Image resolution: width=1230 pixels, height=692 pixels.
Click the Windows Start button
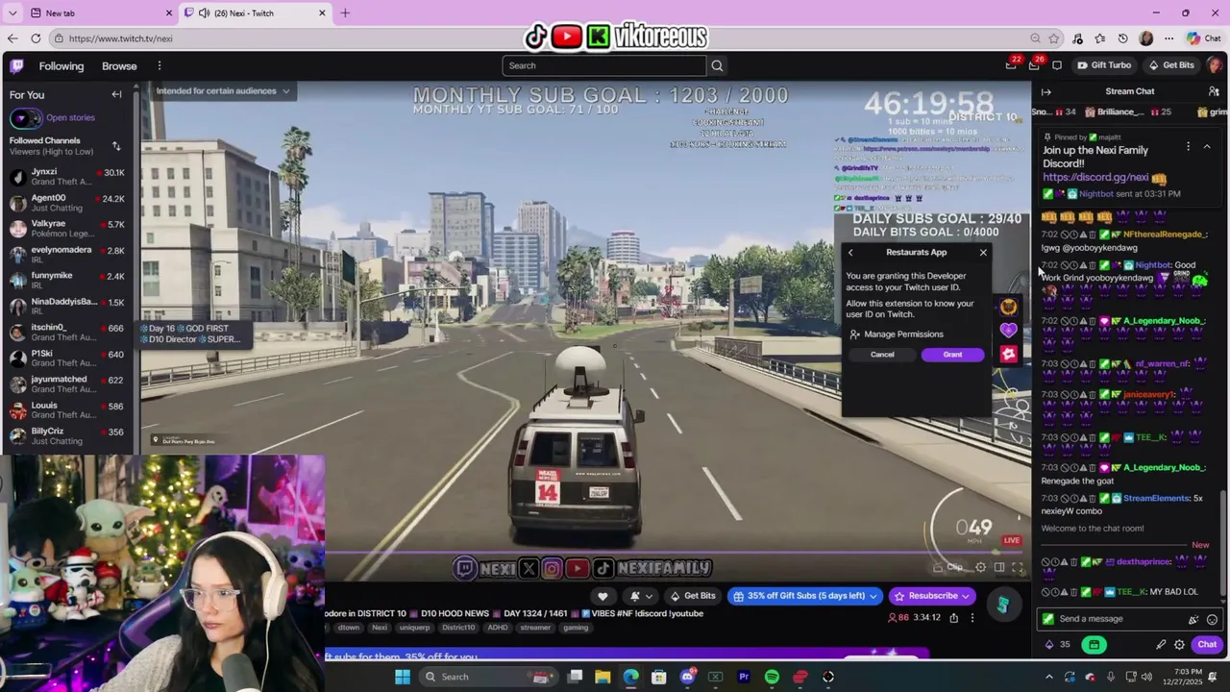[403, 677]
